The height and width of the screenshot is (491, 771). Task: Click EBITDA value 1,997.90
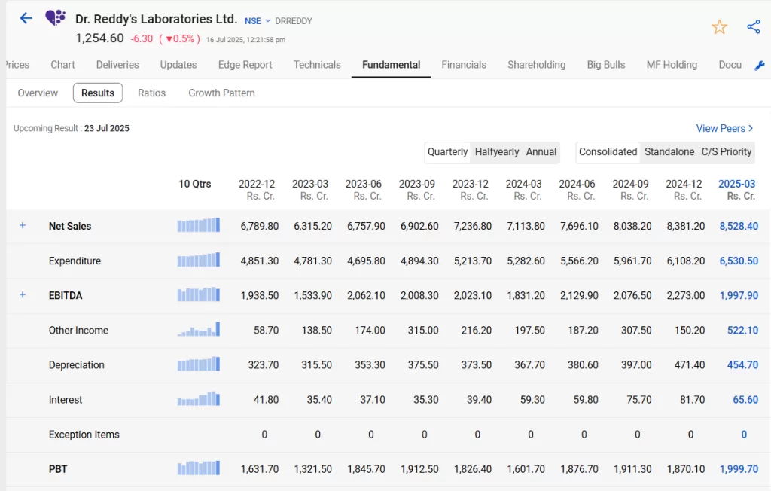[739, 295]
